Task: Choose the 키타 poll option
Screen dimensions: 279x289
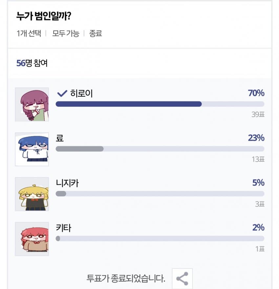Action: click(63, 228)
